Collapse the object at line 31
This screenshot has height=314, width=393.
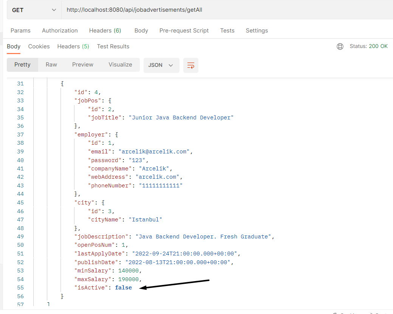62,84
